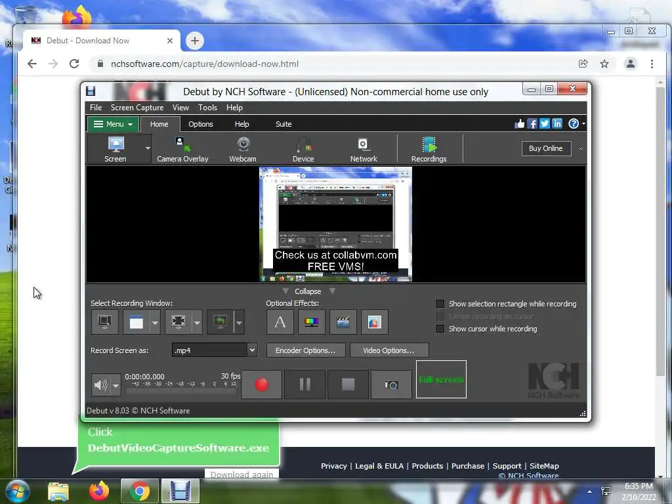Collapse the preview panel
Screen dimensions: 672x504
[x=308, y=291]
